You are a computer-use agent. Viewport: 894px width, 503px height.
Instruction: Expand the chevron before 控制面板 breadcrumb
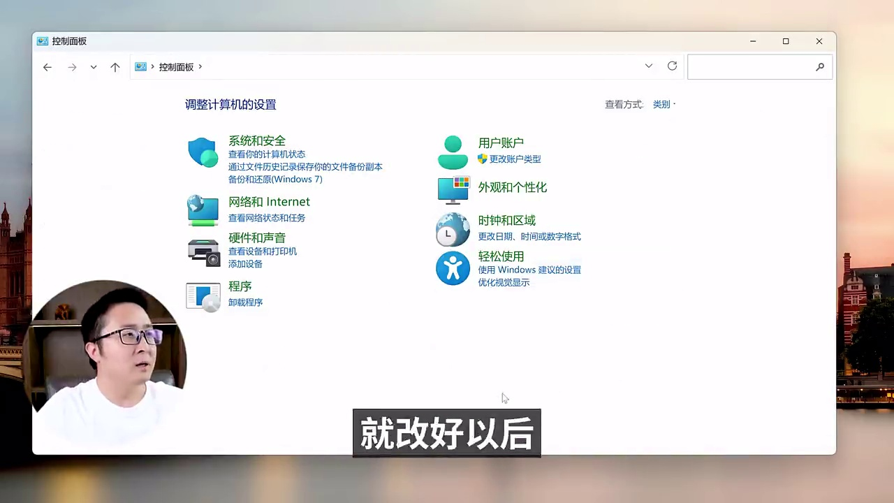152,66
